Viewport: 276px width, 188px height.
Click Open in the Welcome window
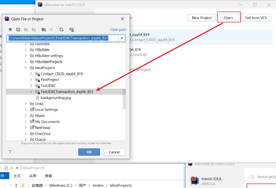click(x=228, y=18)
